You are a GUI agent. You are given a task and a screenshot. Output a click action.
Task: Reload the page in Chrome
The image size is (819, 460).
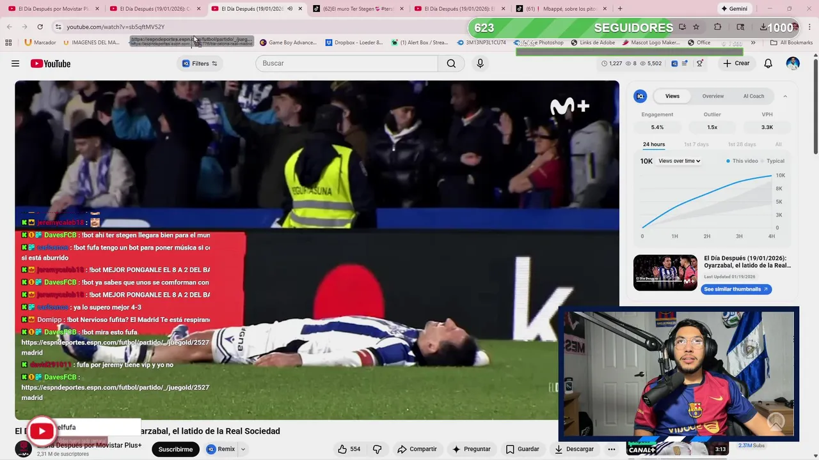click(x=40, y=27)
